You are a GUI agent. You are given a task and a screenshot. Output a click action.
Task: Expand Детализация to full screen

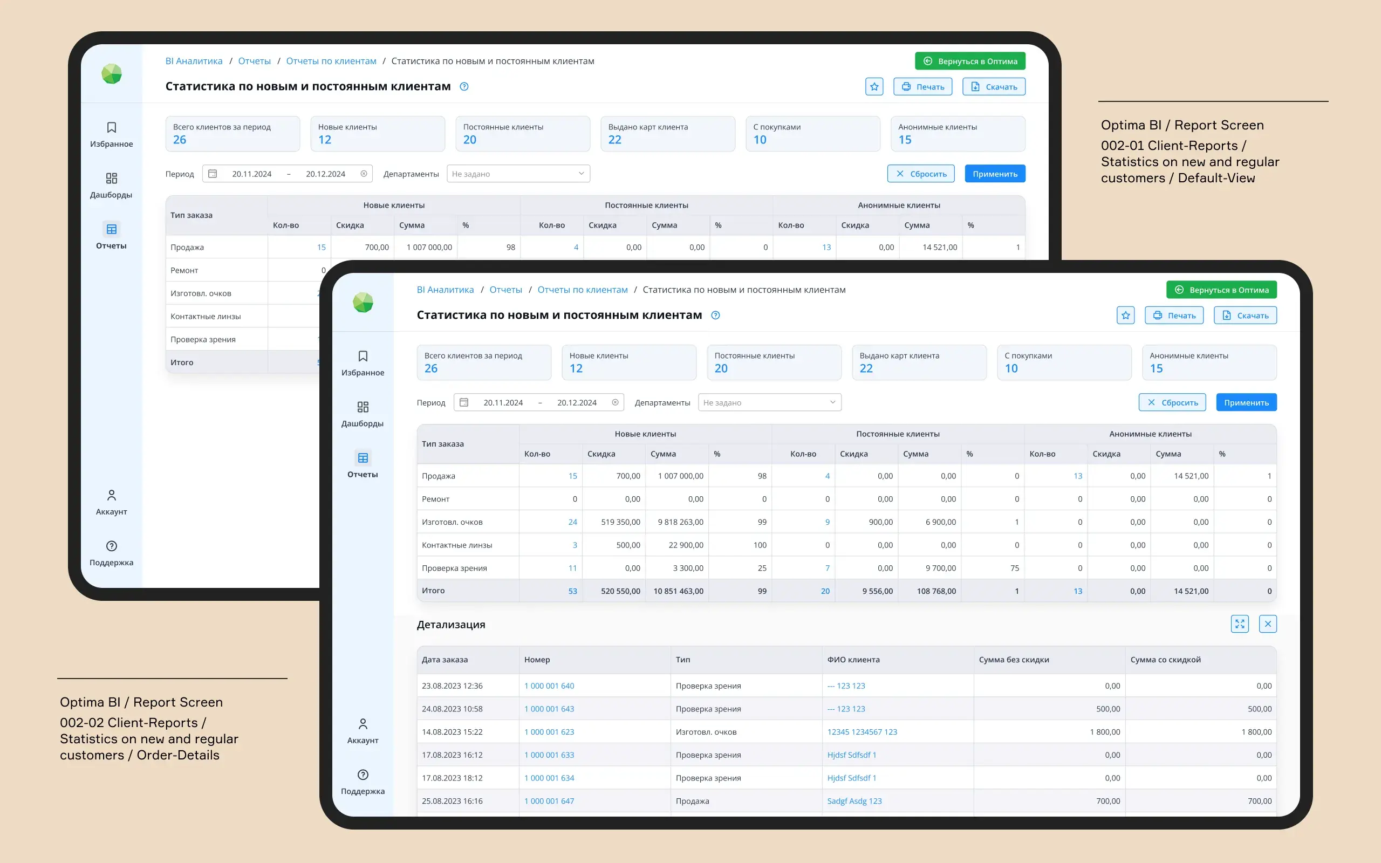click(x=1240, y=624)
